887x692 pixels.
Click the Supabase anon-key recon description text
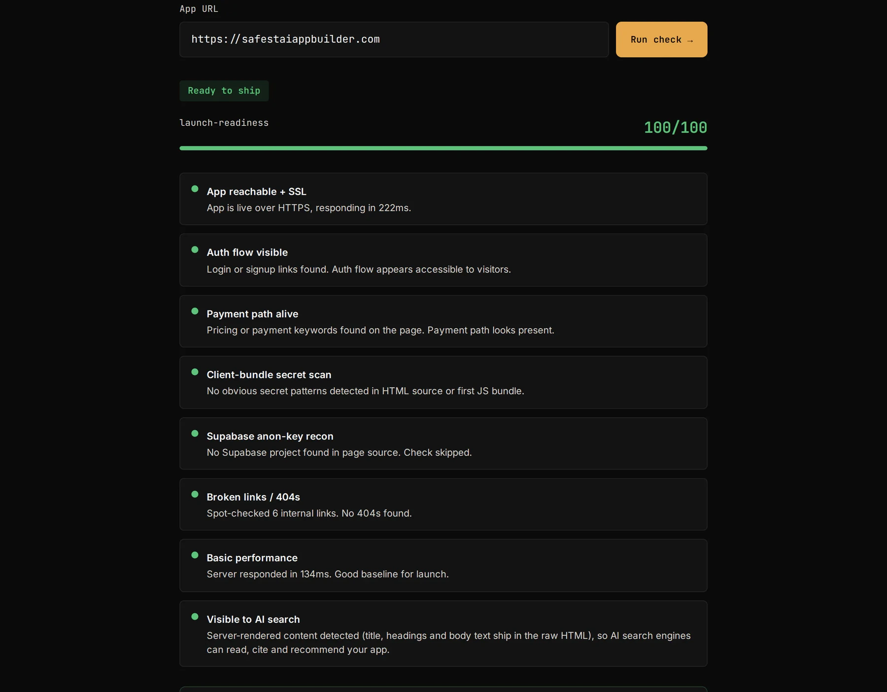pyautogui.click(x=339, y=452)
